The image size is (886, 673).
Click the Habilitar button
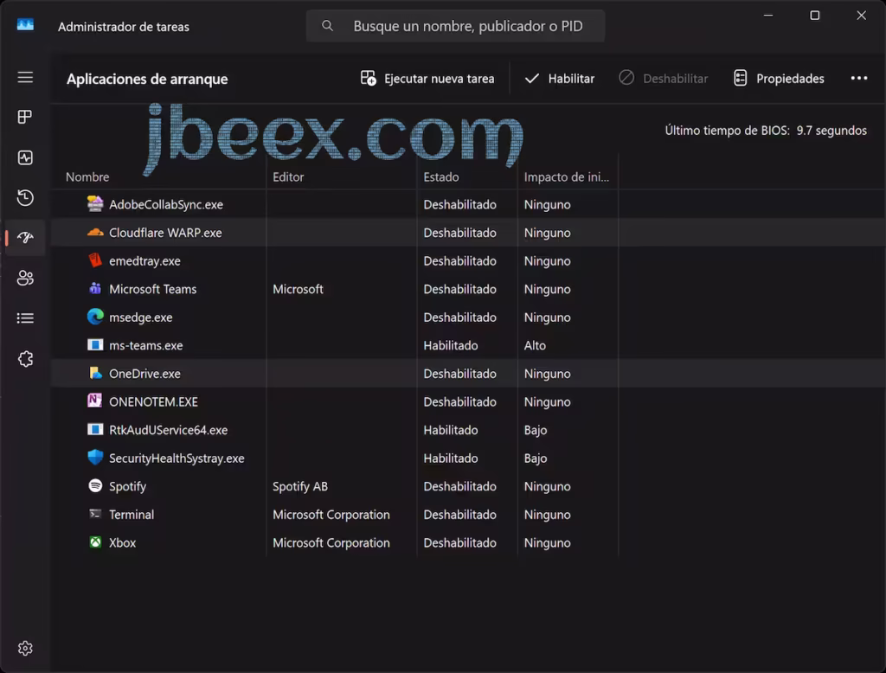coord(560,79)
